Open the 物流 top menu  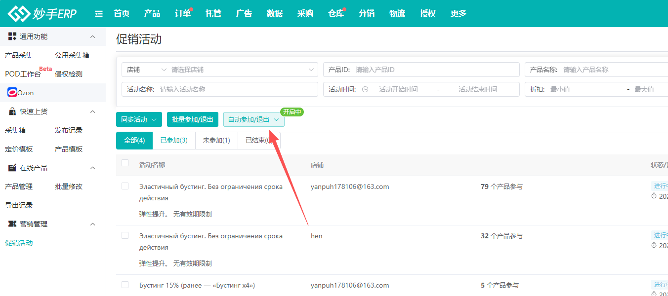(x=397, y=14)
